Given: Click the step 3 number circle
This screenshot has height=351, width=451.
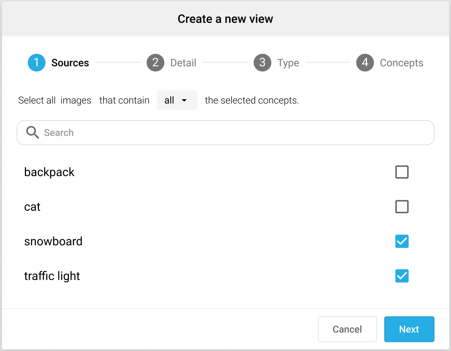Looking at the screenshot, I should coord(262,63).
